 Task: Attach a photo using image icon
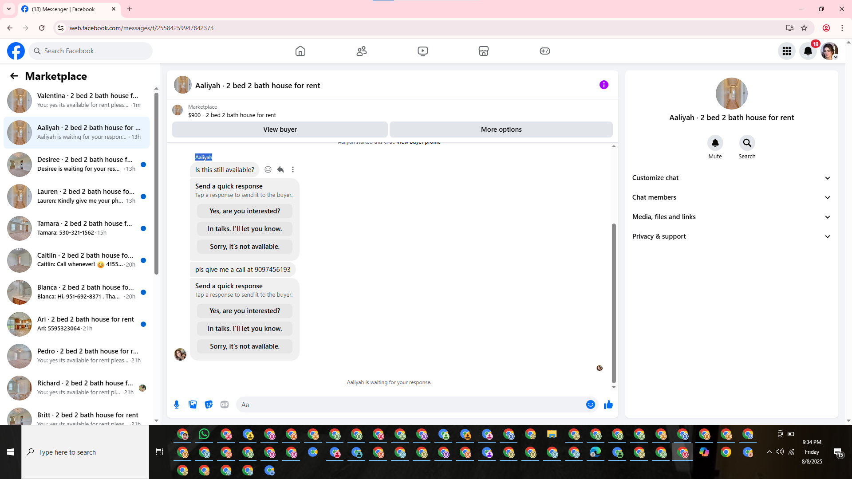193,404
